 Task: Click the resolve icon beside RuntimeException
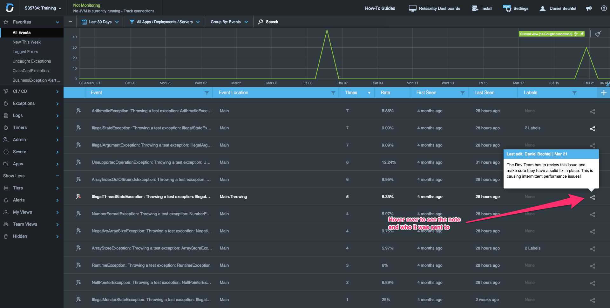click(x=78, y=265)
